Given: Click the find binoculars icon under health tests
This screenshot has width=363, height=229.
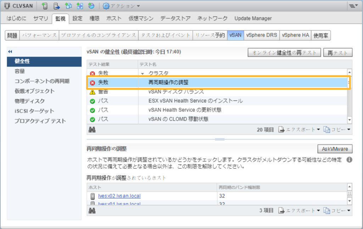Looking at the screenshot, I should coord(92,130).
